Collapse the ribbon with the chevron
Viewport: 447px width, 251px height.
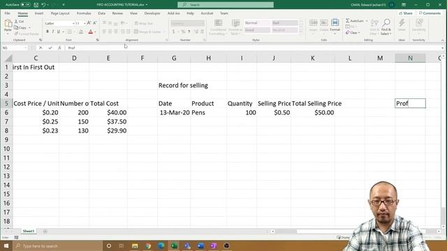tap(443, 40)
